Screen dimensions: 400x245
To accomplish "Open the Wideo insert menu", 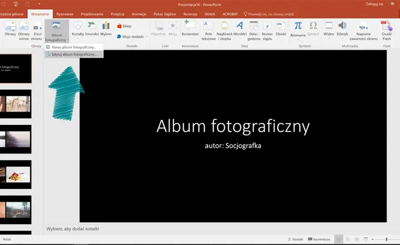I will [x=329, y=30].
